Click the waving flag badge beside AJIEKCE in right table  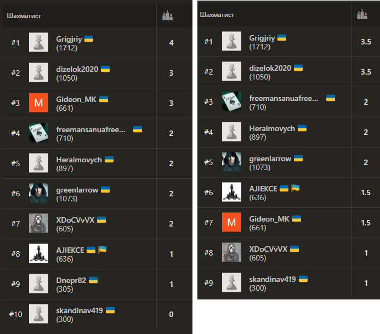[x=295, y=188]
